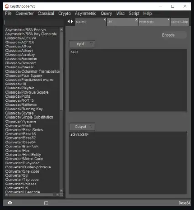Open the Asymmetric menu
This screenshot has width=194, height=210.
(85, 13)
